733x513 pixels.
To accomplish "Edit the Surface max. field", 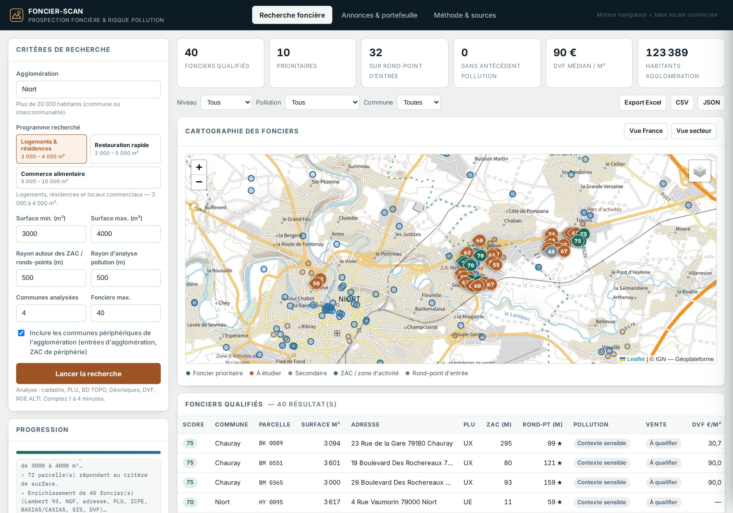I will click(126, 234).
